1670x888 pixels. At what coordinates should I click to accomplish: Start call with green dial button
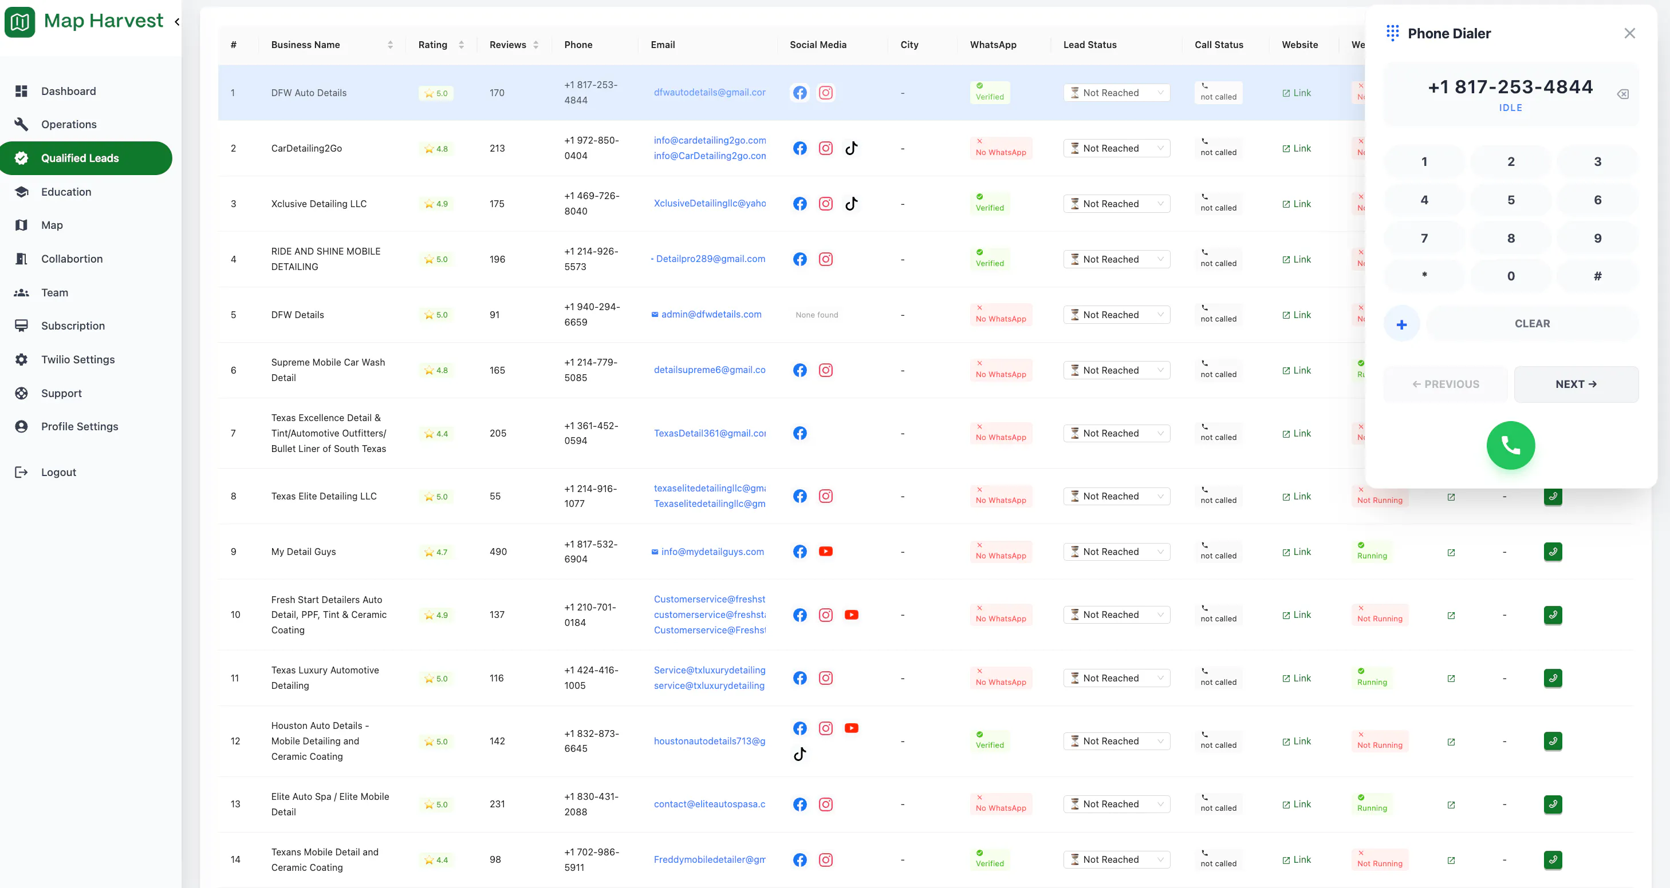point(1511,446)
